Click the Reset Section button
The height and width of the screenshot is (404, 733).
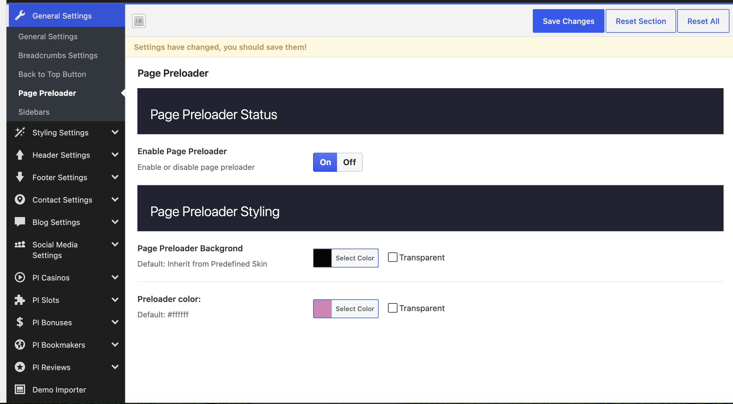(641, 21)
